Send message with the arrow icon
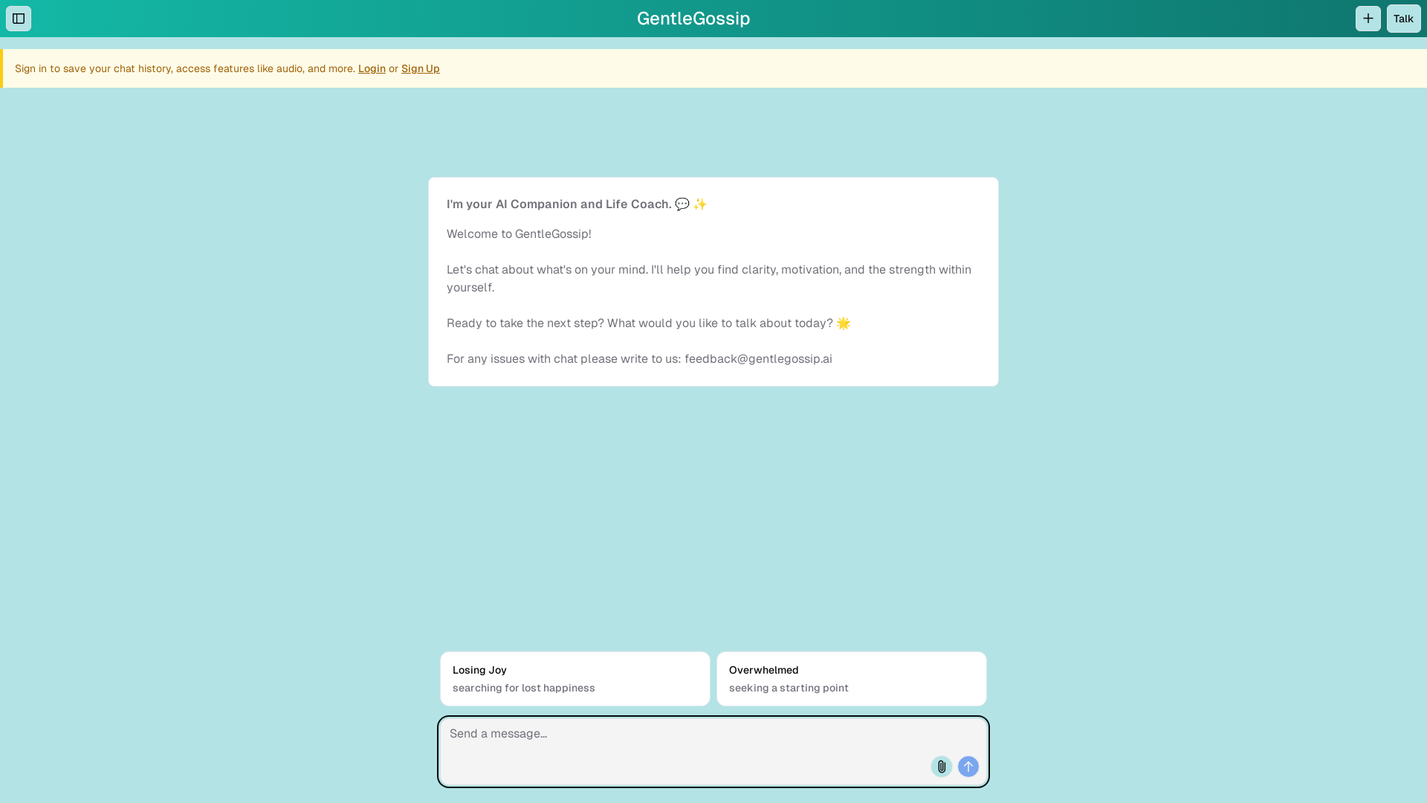Viewport: 1427px width, 803px height. pyautogui.click(x=968, y=767)
